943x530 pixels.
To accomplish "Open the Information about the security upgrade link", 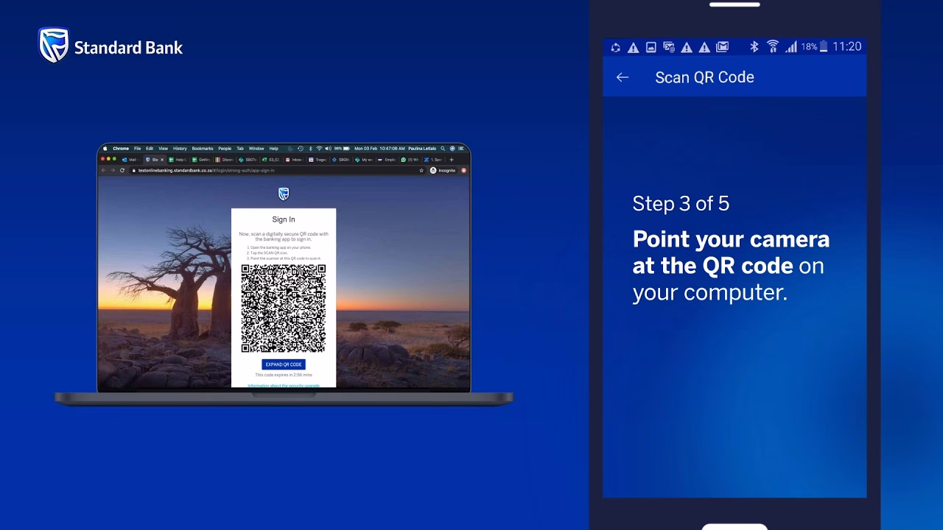I will tap(284, 386).
